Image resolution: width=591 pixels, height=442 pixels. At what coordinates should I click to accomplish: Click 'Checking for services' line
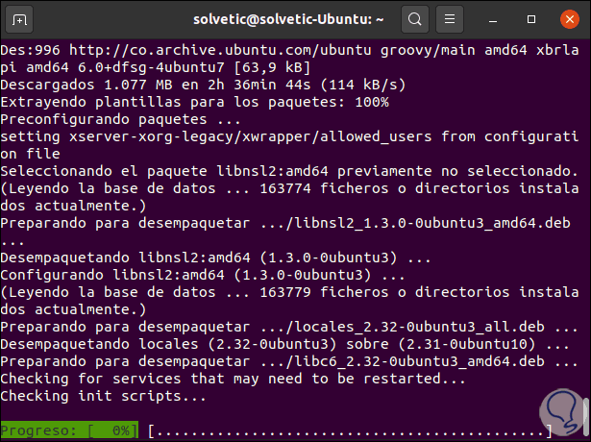pos(233,379)
